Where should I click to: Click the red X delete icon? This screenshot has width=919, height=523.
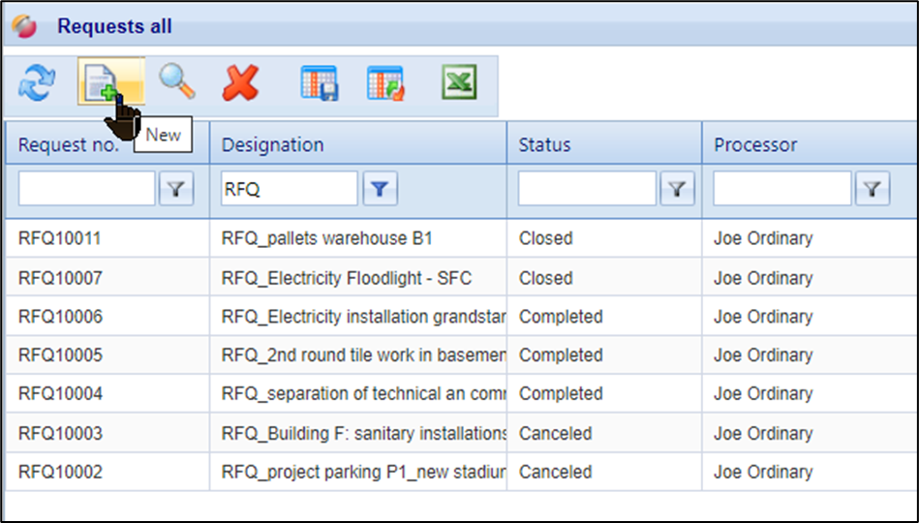239,84
